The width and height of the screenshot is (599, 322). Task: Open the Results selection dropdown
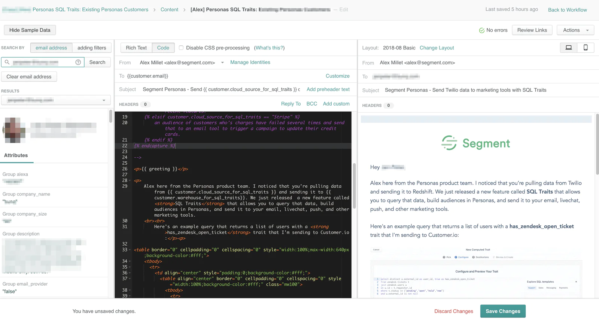click(x=56, y=100)
